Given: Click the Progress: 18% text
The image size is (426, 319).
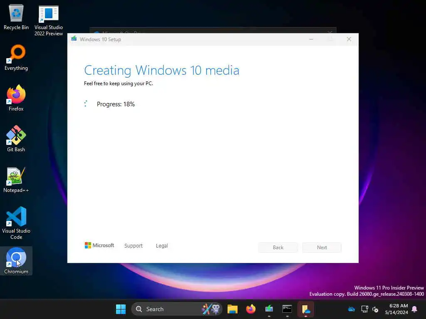Looking at the screenshot, I should click(116, 104).
